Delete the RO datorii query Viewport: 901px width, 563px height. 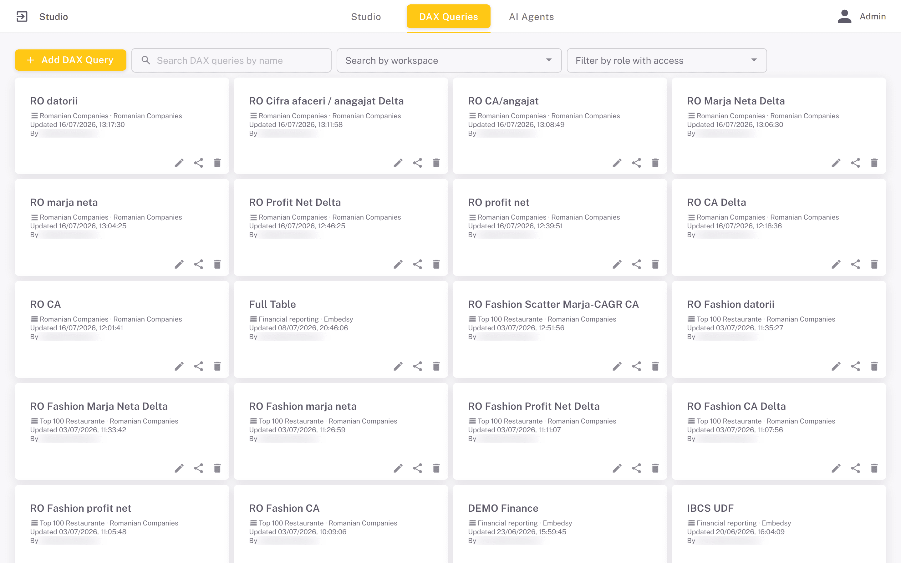coord(217,163)
